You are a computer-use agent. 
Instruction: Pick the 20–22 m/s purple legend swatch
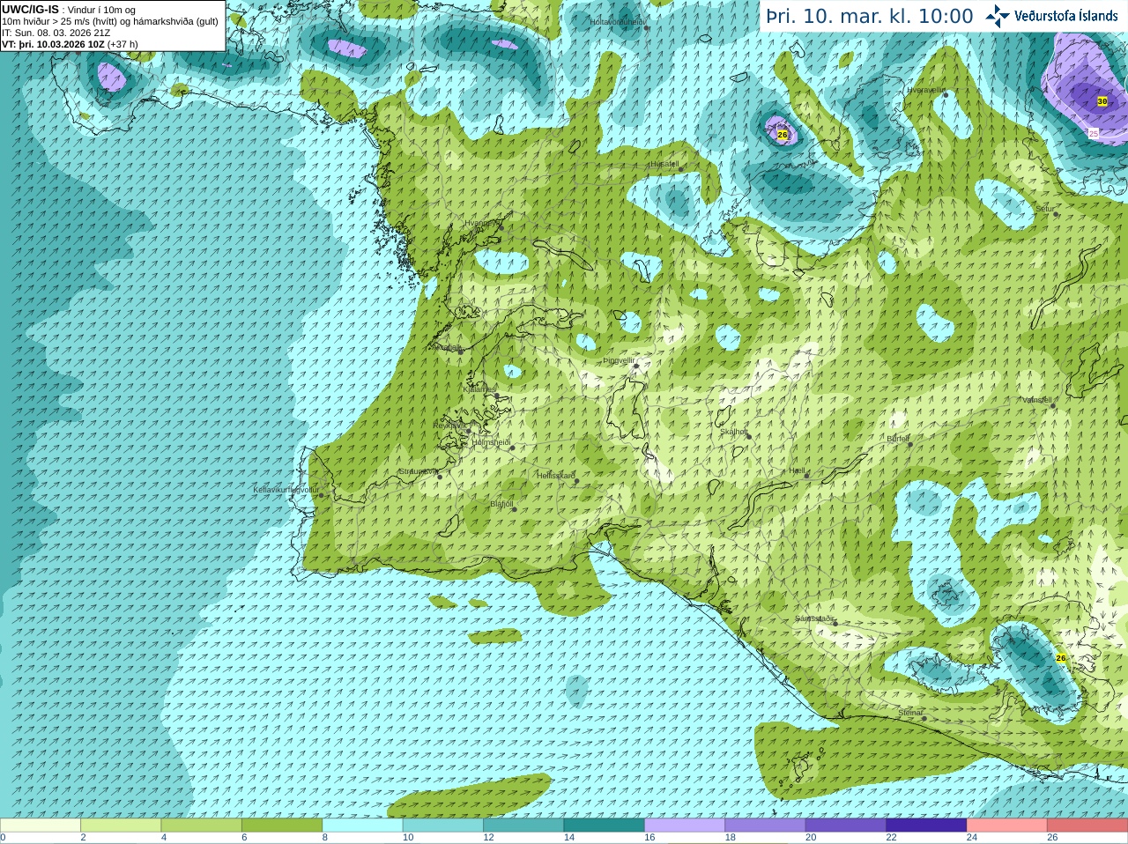pos(845,825)
